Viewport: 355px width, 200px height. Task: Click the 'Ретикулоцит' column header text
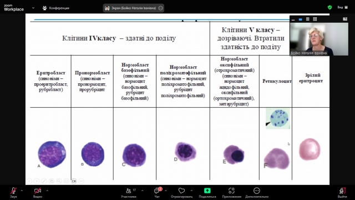[277, 81]
